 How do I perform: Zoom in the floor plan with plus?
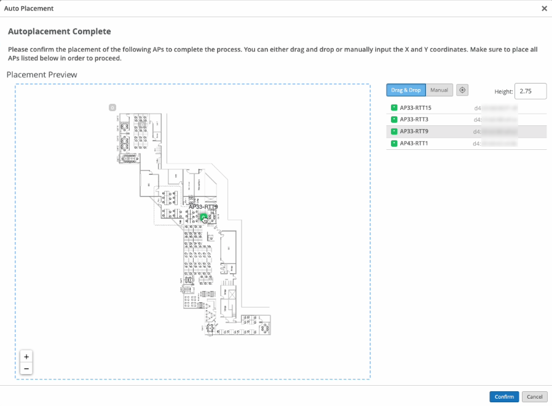[x=26, y=356]
